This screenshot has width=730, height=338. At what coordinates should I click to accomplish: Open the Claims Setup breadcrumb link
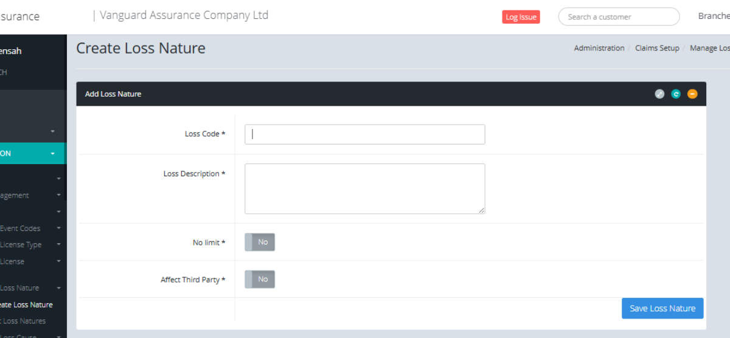point(657,48)
